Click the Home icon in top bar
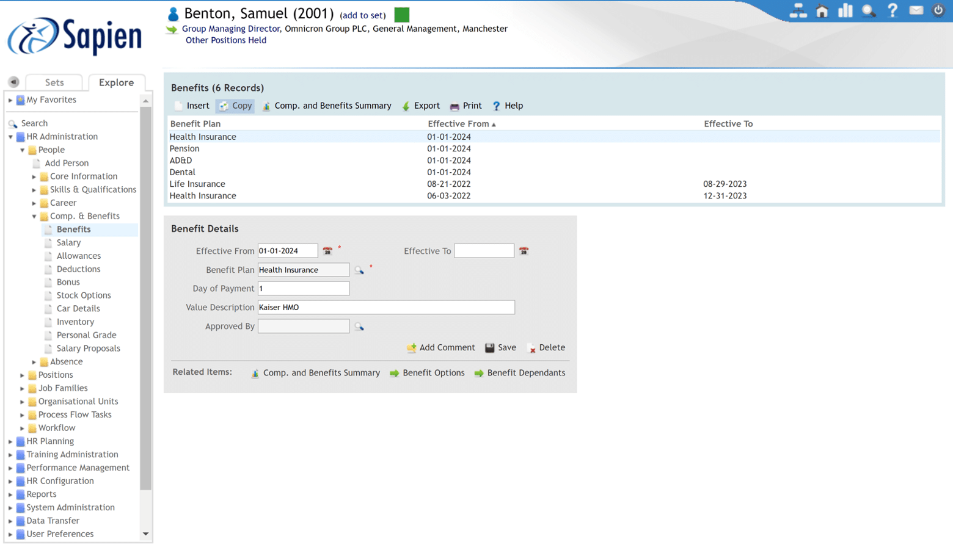The width and height of the screenshot is (953, 553). (822, 10)
